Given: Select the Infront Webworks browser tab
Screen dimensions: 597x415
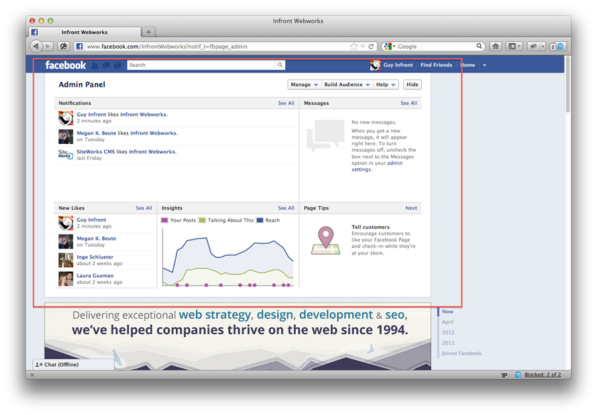Looking at the screenshot, I should (84, 32).
